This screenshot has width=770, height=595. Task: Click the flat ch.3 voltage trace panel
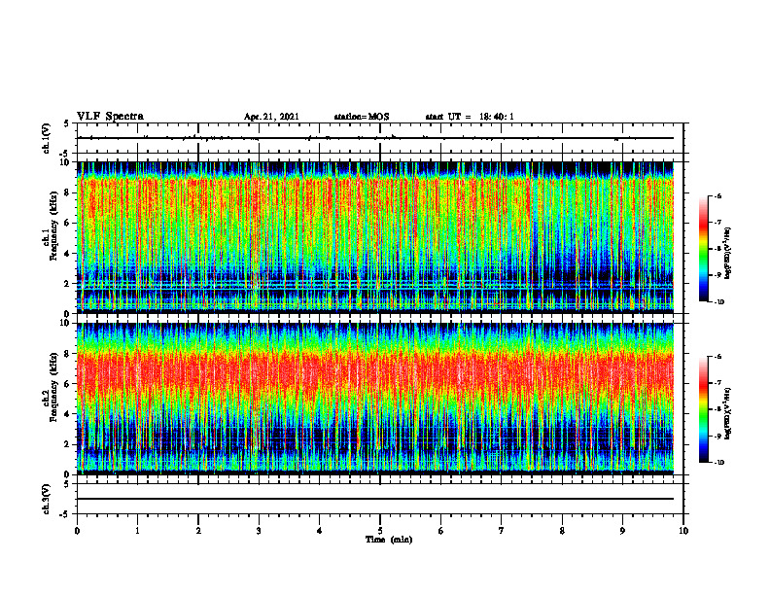click(380, 499)
